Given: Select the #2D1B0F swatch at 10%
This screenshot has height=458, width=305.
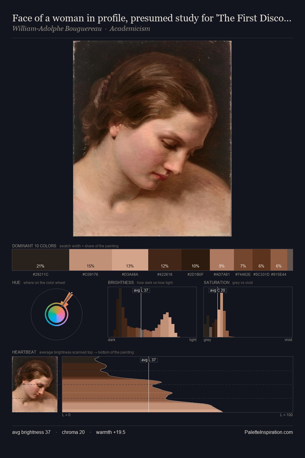Looking at the screenshot, I should (196, 260).
